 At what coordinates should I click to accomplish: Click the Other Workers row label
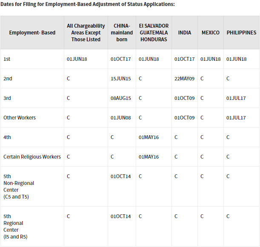tap(20, 118)
